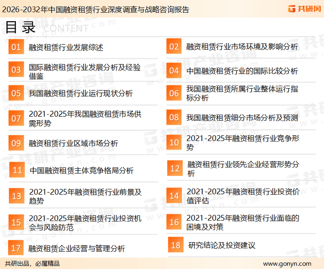The width and height of the screenshot is (324, 269).
Task: Select the 14 orange number badge
Action: click(x=174, y=196)
